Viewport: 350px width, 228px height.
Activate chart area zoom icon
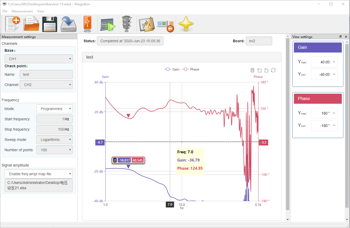259,70
